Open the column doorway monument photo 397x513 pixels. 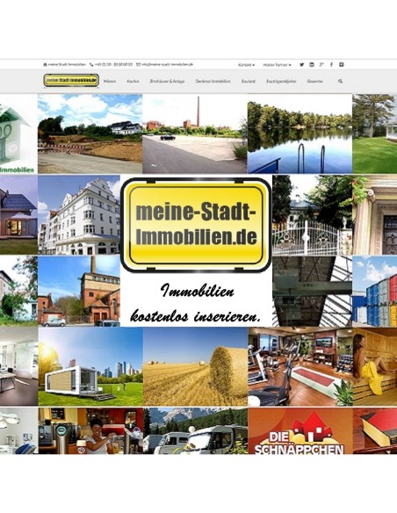[375, 215]
